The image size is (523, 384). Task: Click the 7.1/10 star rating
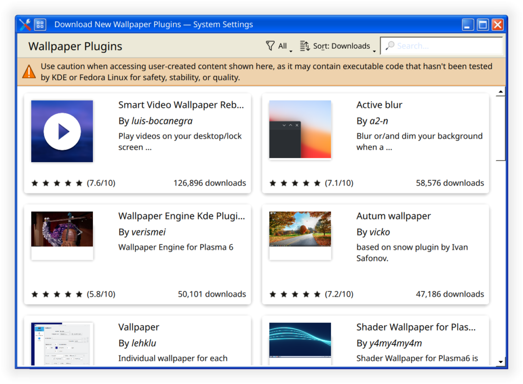point(311,183)
